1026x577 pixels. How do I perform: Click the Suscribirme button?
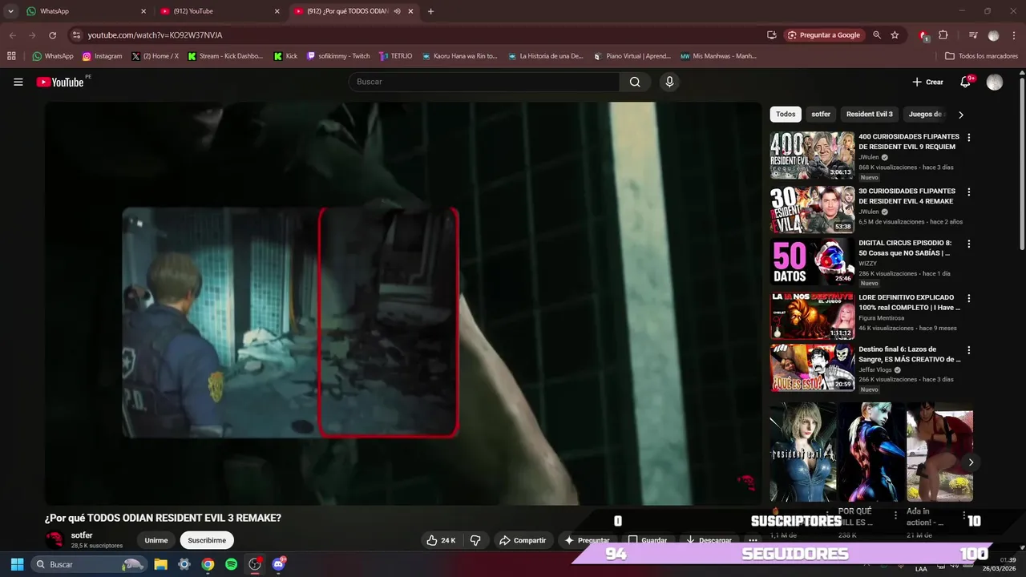click(207, 540)
